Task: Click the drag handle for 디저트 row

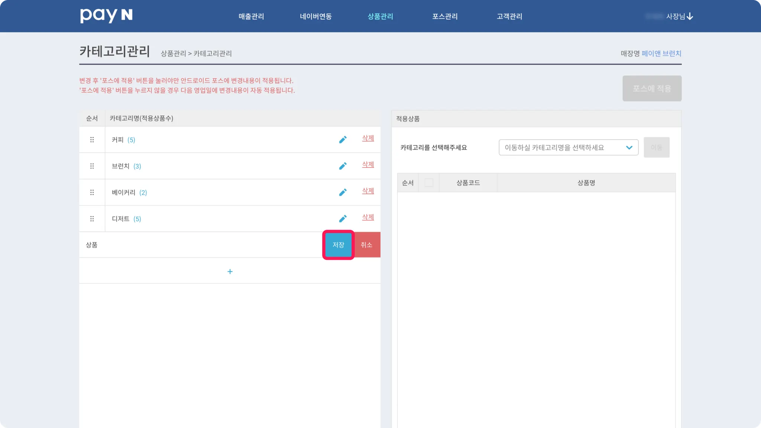Action: [92, 219]
